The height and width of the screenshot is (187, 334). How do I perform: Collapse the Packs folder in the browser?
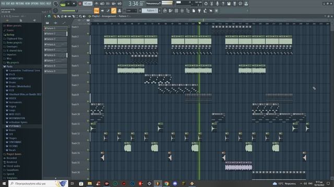[9, 66]
